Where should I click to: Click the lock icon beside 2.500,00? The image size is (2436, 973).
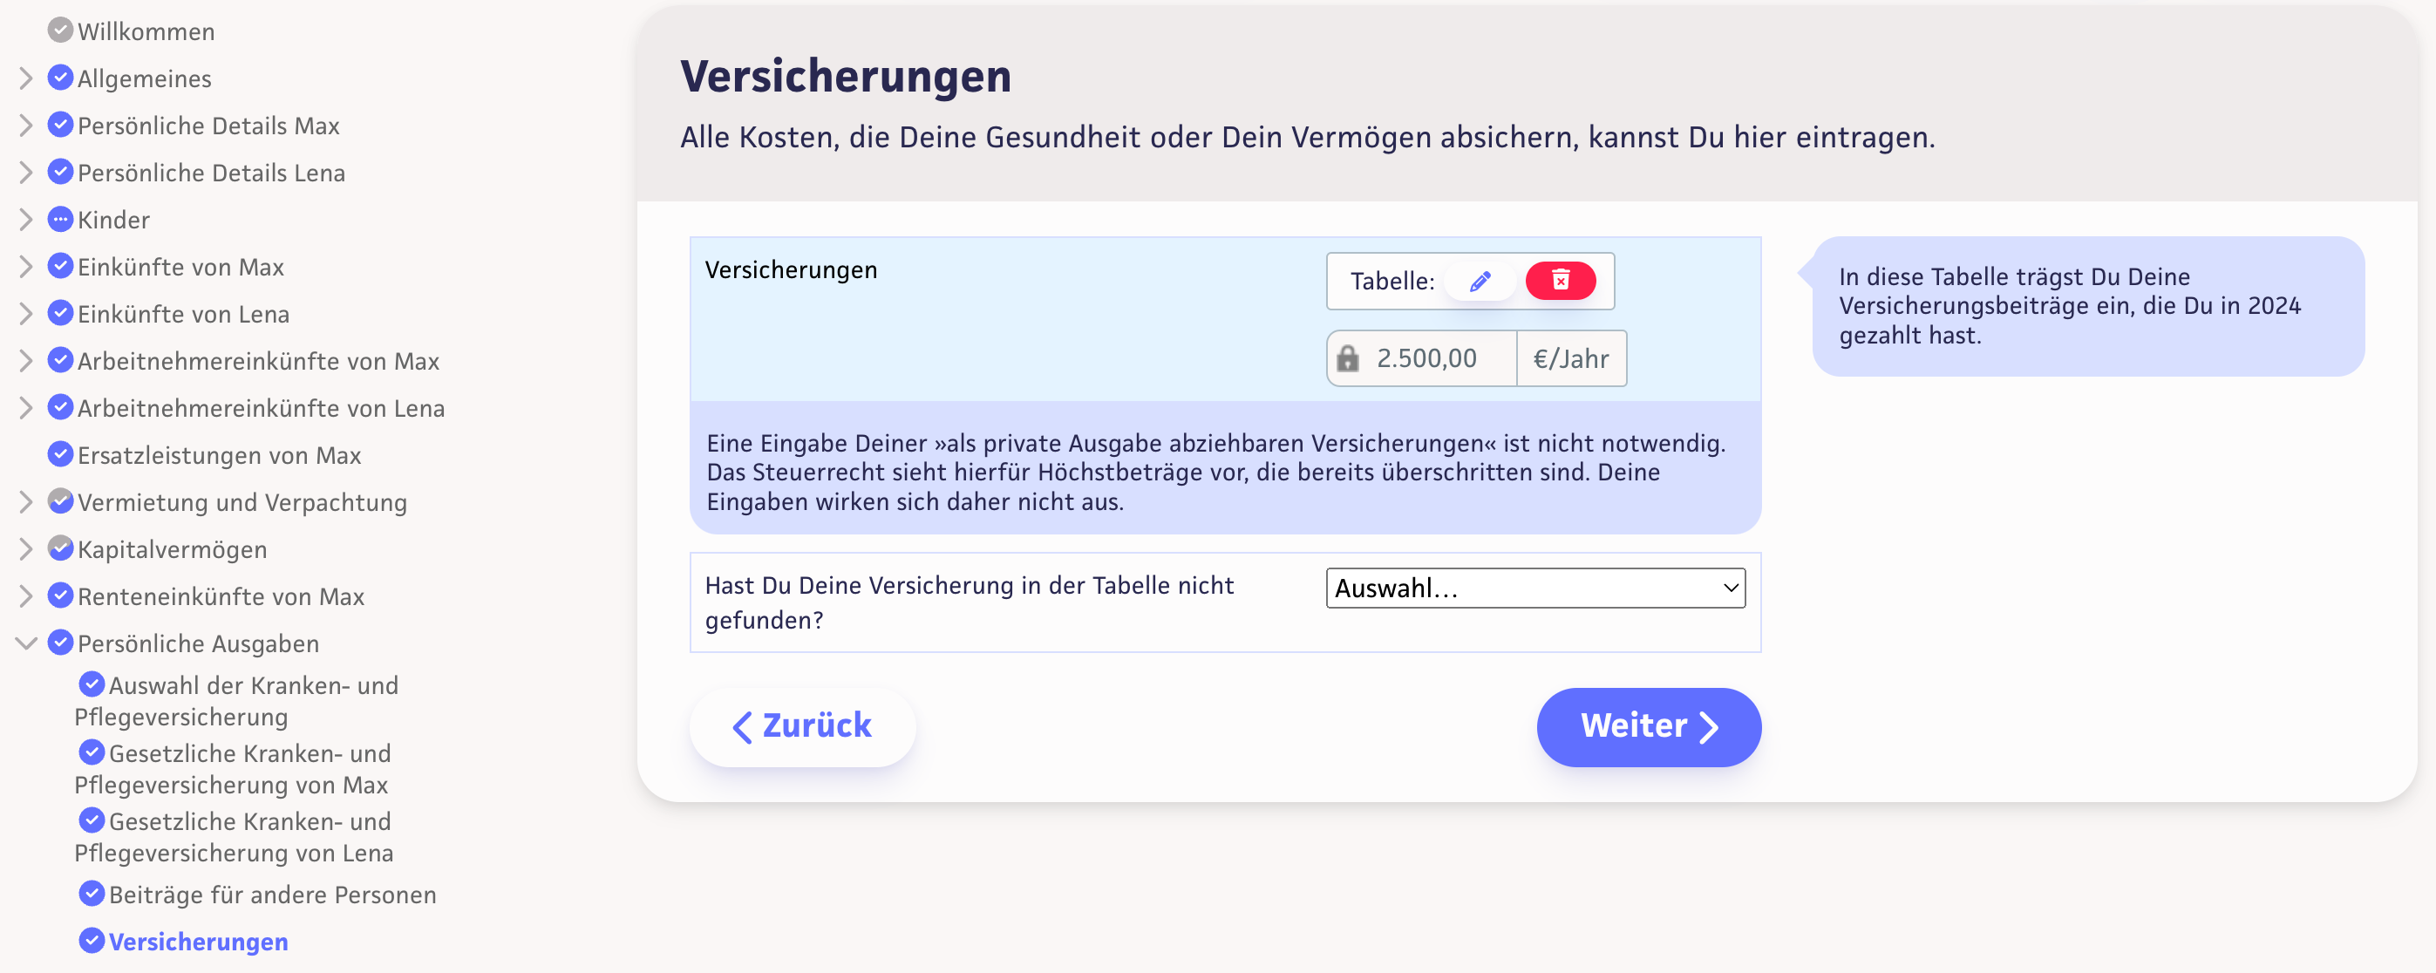tap(1348, 358)
